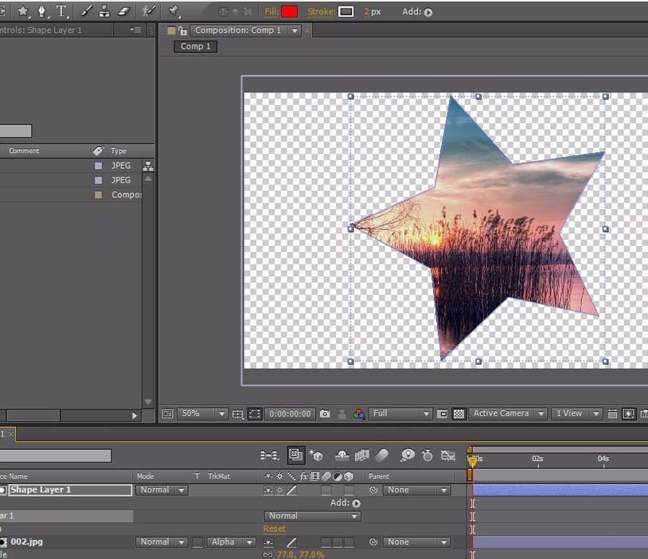Open the Graph Editor in the timeline
648x559 pixels.
tap(448, 455)
